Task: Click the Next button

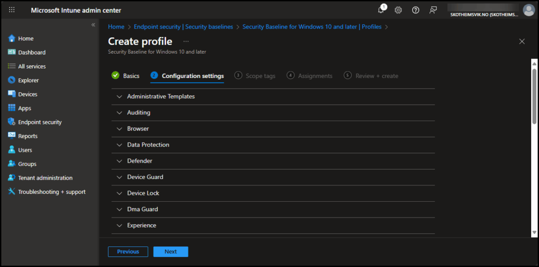Action: tap(171, 252)
